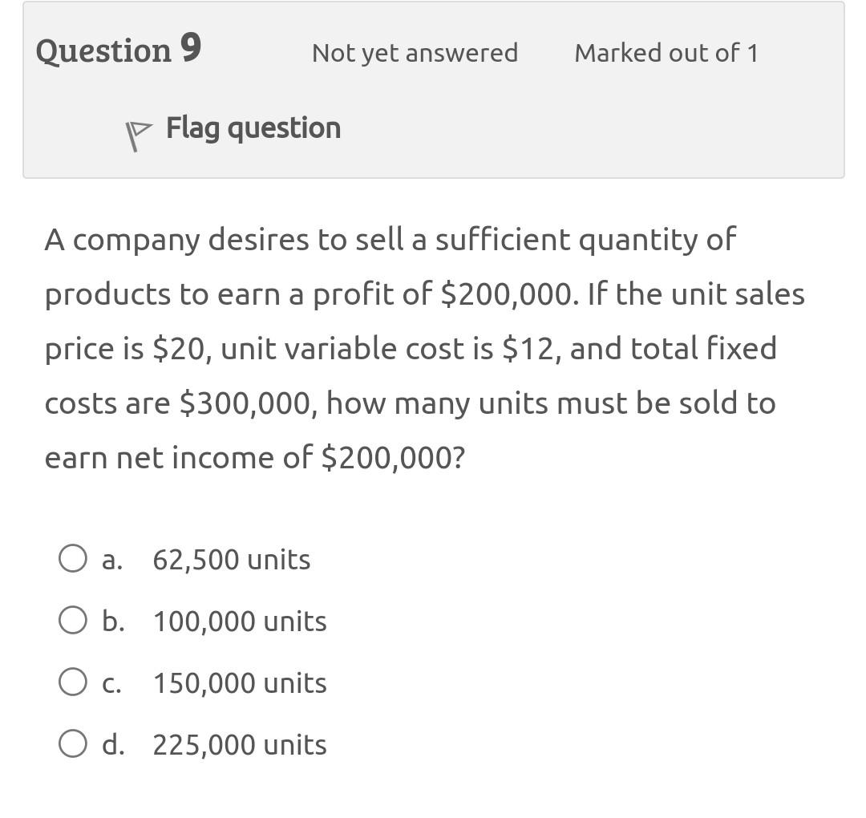Select the 225,000 units answer option

(239, 743)
